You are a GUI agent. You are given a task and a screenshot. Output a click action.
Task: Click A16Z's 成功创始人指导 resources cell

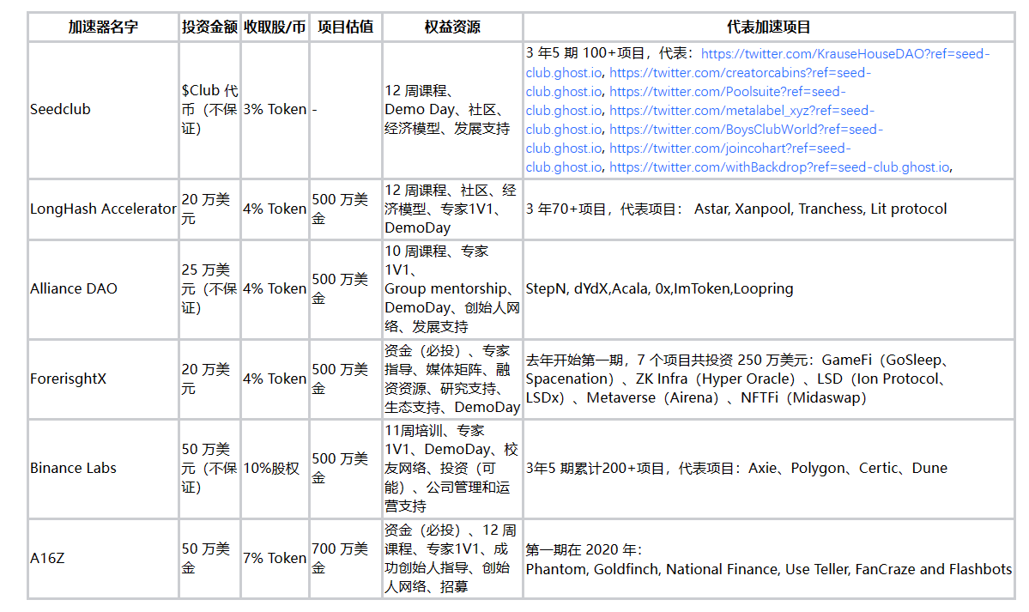click(x=452, y=558)
